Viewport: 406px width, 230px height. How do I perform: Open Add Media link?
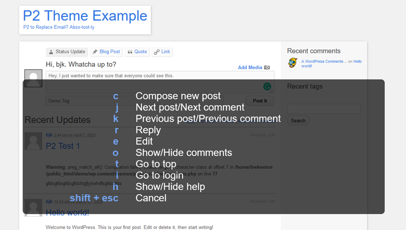point(250,68)
